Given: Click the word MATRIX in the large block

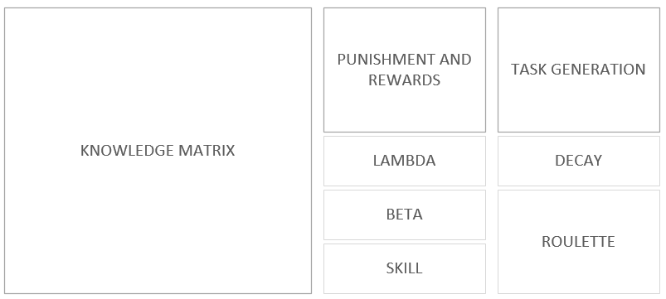Looking at the screenshot, I should pos(207,151).
